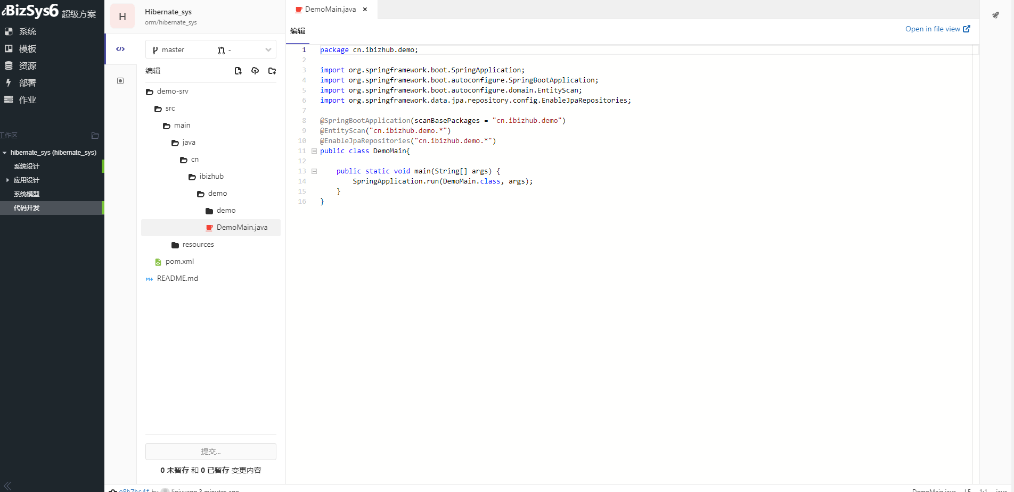Click the 作业 list icon
Screen dimensions: 1014x492
9,99
